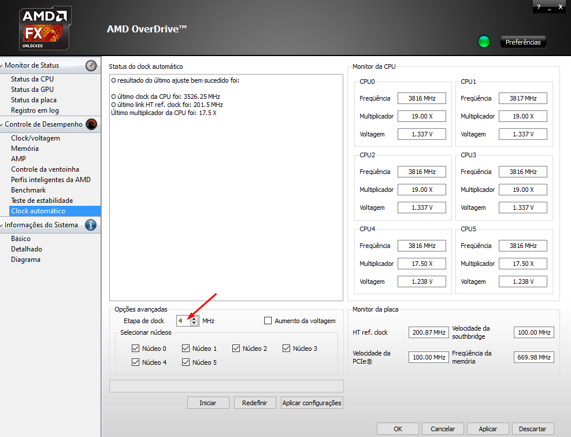Click Freqüência da memória value 669.98 MHz
The image size is (571, 437).
tap(534, 357)
